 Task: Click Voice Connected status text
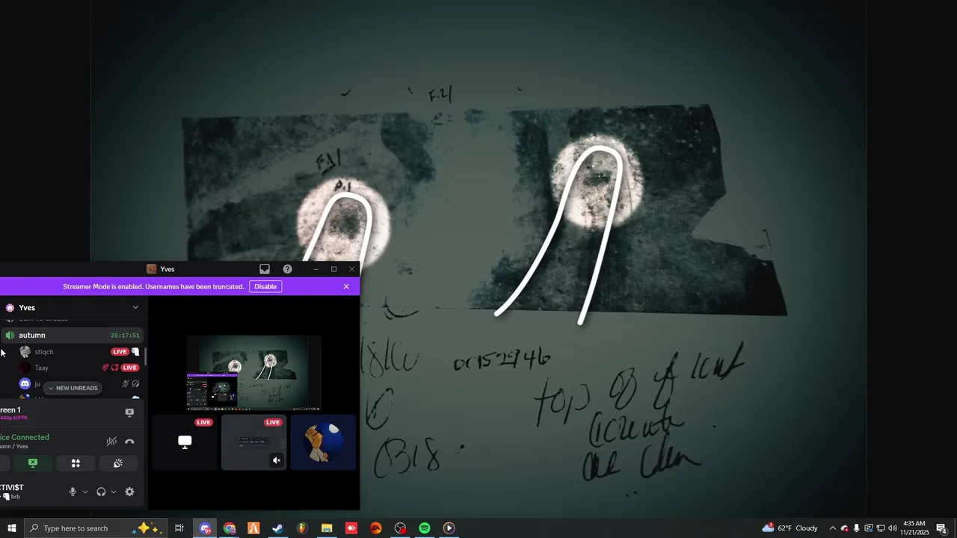pos(25,437)
